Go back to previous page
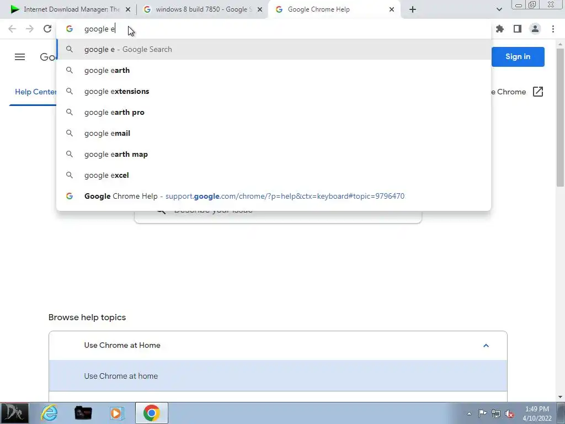This screenshot has width=565, height=424. pos(12,29)
